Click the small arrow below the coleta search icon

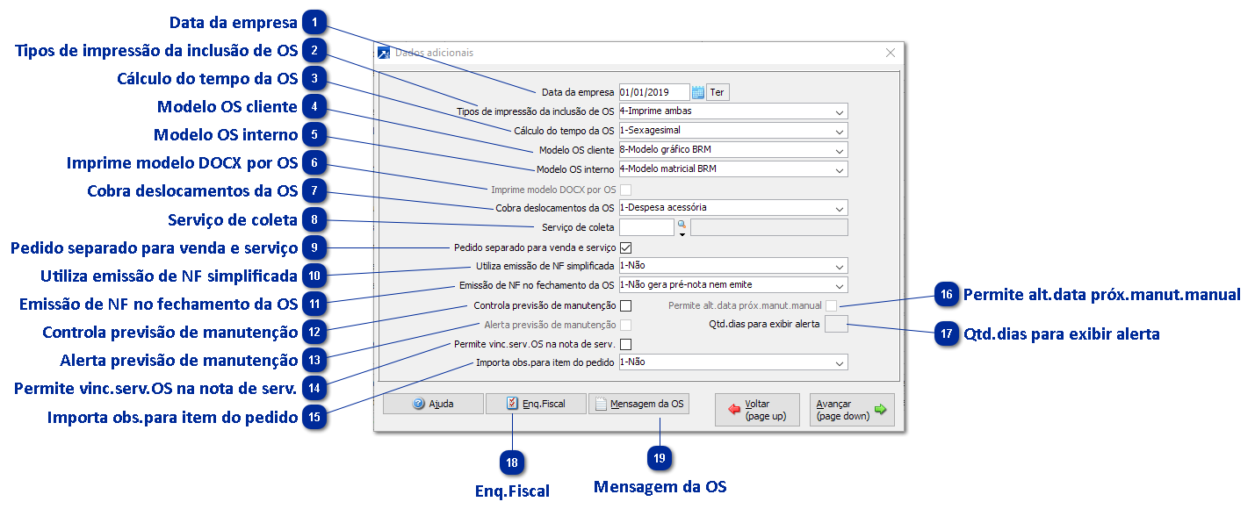[x=682, y=235]
